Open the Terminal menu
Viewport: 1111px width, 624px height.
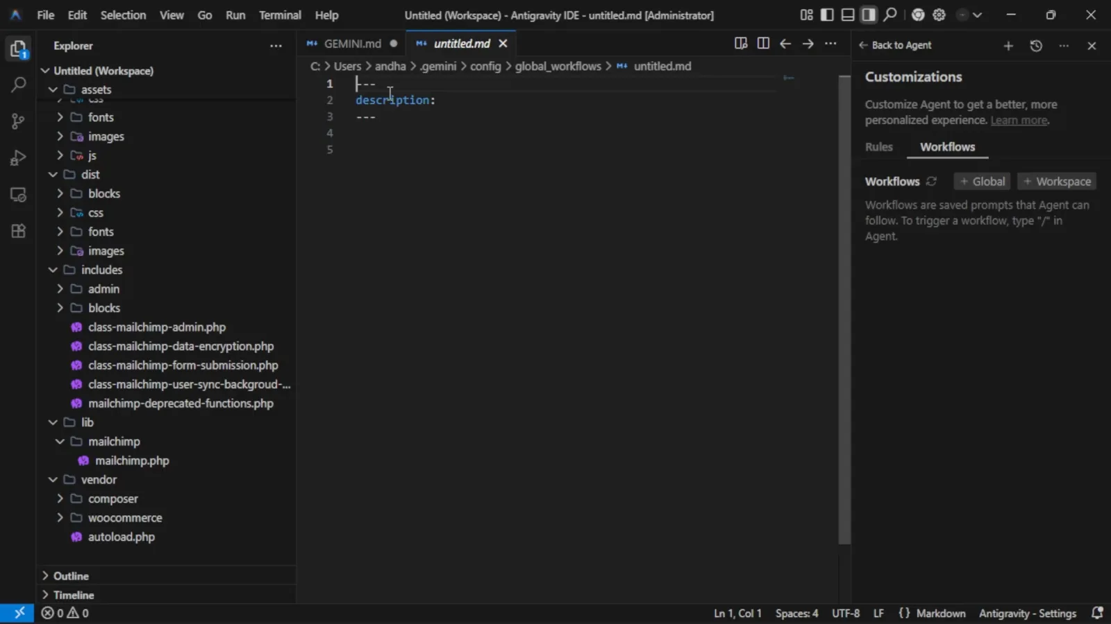280,15
